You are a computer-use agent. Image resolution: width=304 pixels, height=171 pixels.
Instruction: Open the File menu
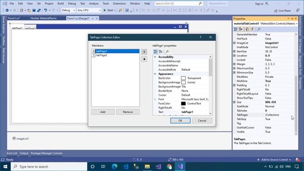click(x=11, y=3)
